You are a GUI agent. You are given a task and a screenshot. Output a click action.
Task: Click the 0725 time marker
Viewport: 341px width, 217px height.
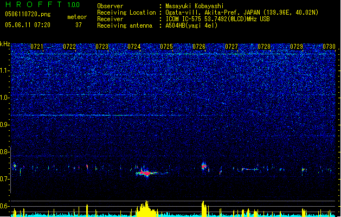[x=166, y=47]
